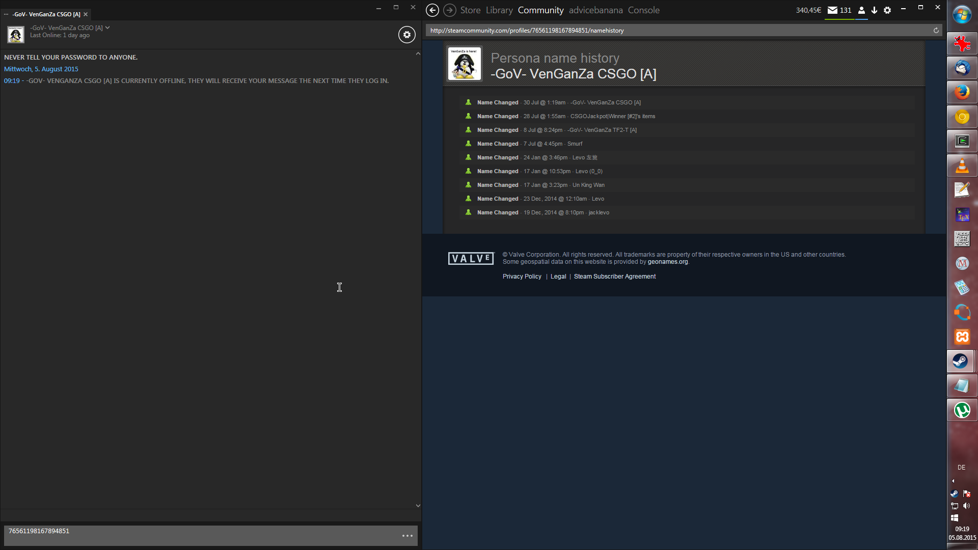The image size is (978, 550).
Task: Click the browser back arrow button
Action: tap(432, 10)
